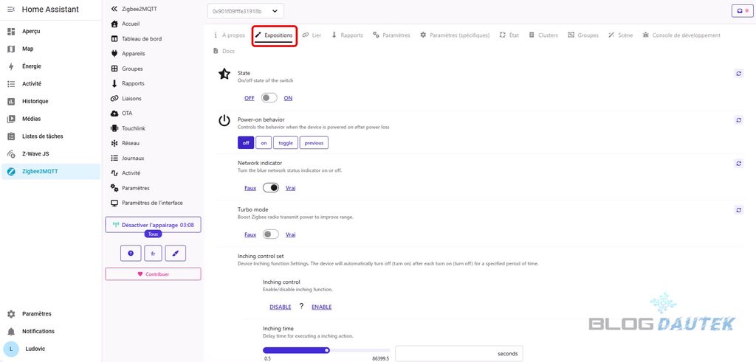Click Inching control ENABLE link
The width and height of the screenshot is (756, 362).
322,307
